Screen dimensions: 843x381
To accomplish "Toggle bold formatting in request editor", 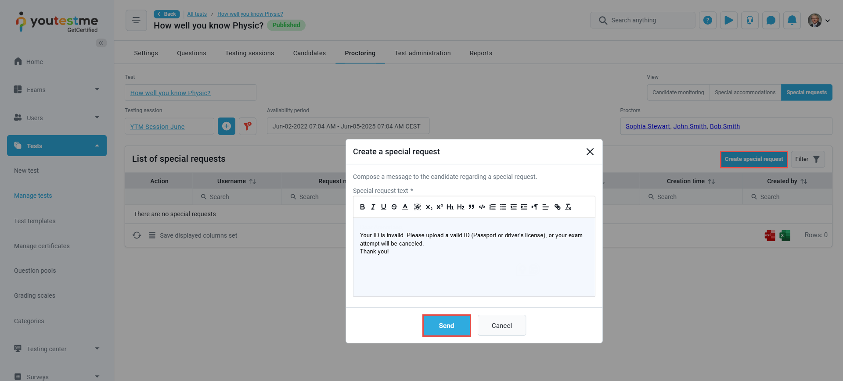I will coord(362,207).
